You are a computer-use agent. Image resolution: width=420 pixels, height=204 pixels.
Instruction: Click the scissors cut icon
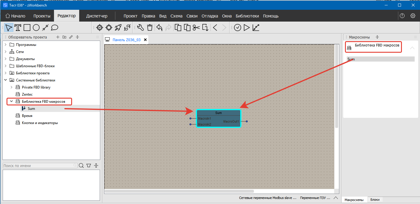coord(196,28)
